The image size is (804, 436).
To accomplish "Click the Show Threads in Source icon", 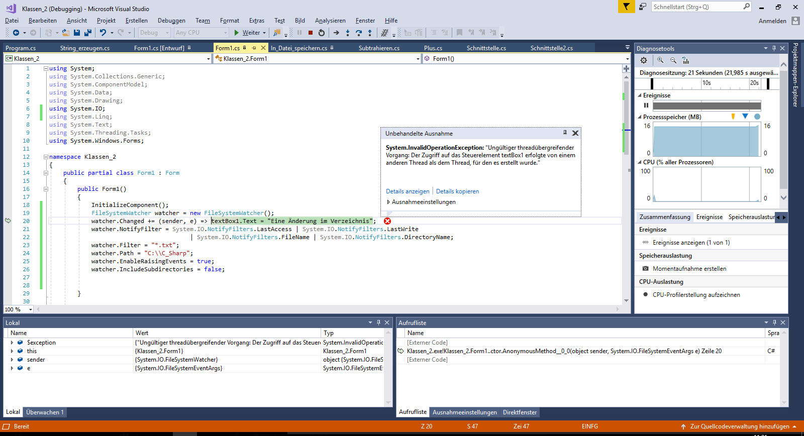I will 385,33.
